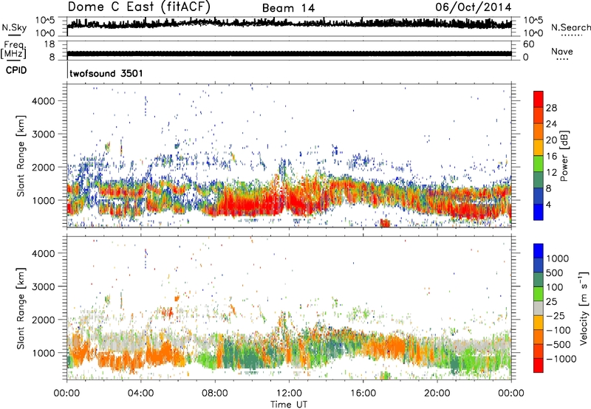Pick the orange velocity segment between -100 and -500
The width and height of the screenshot is (591, 409).
(539, 337)
